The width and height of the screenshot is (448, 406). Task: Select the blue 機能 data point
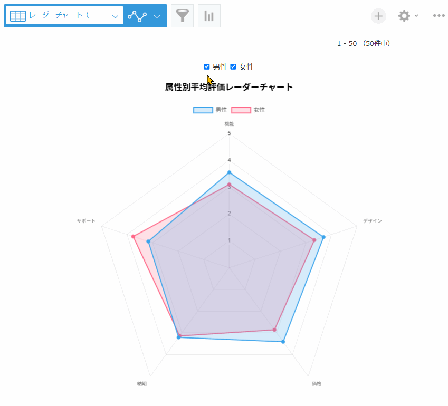point(229,172)
